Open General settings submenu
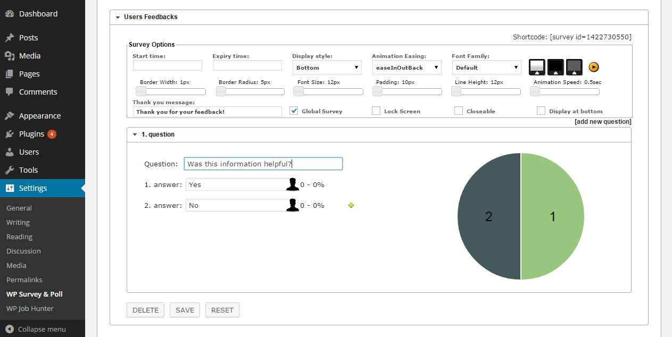Image resolution: width=672 pixels, height=337 pixels. 19,208
